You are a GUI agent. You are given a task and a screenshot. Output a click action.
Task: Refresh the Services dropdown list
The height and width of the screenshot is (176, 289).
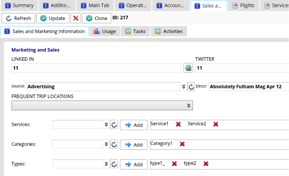(114, 124)
